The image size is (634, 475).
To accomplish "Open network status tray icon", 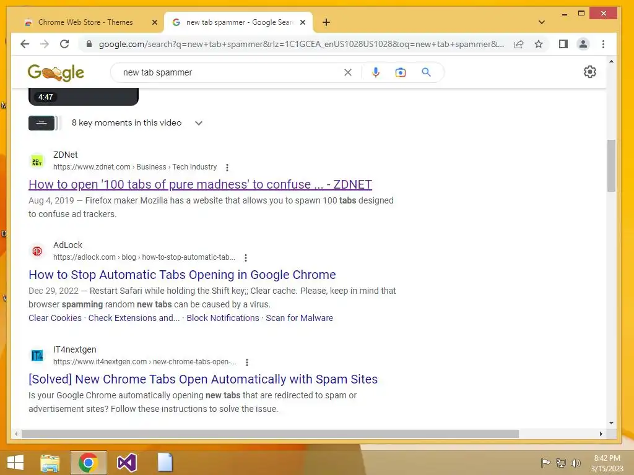I will coord(561,463).
